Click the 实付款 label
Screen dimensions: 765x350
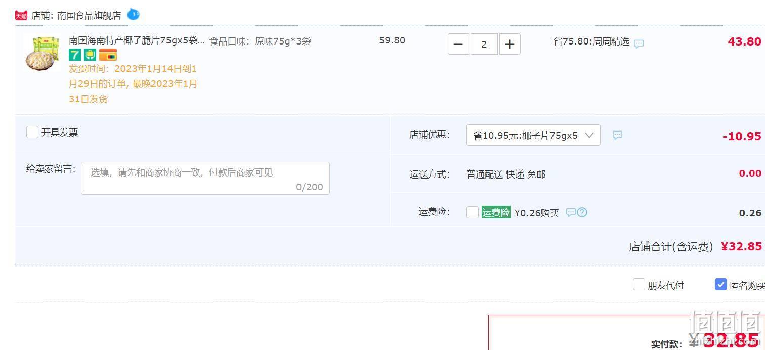[x=665, y=344]
